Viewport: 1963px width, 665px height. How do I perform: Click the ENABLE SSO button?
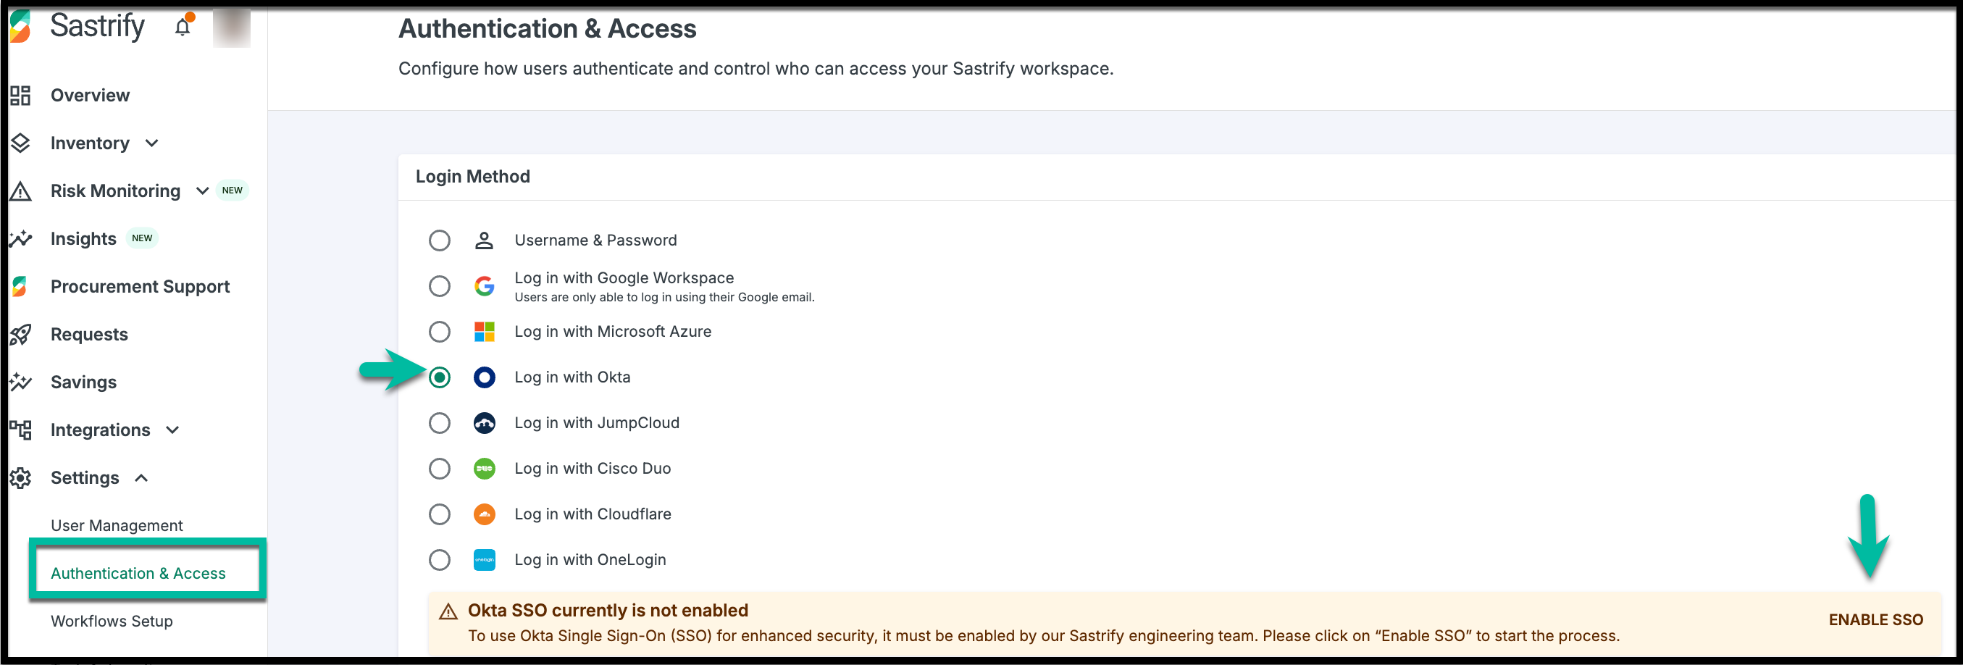tap(1875, 620)
